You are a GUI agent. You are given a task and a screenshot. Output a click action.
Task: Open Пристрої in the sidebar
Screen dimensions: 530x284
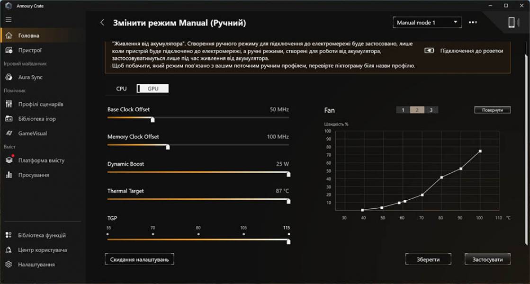(x=43, y=50)
